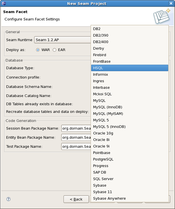This screenshot has height=209, width=175.
Task: Close the New Seam Project dialog
Action: pos(171,3)
